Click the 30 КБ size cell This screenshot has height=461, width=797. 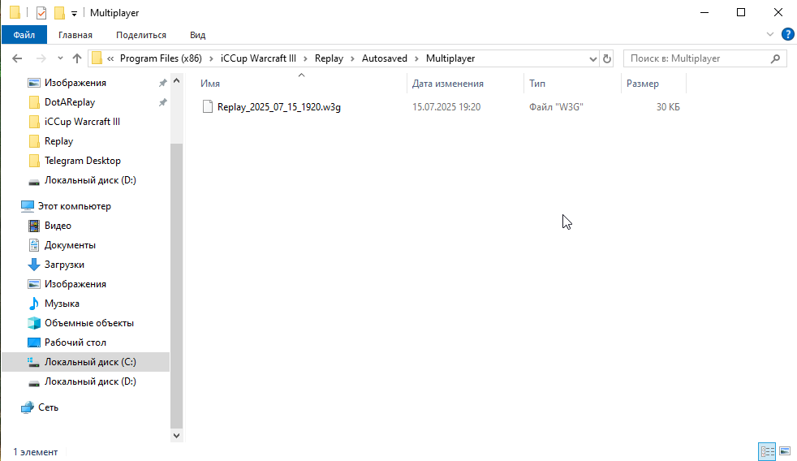click(x=668, y=107)
